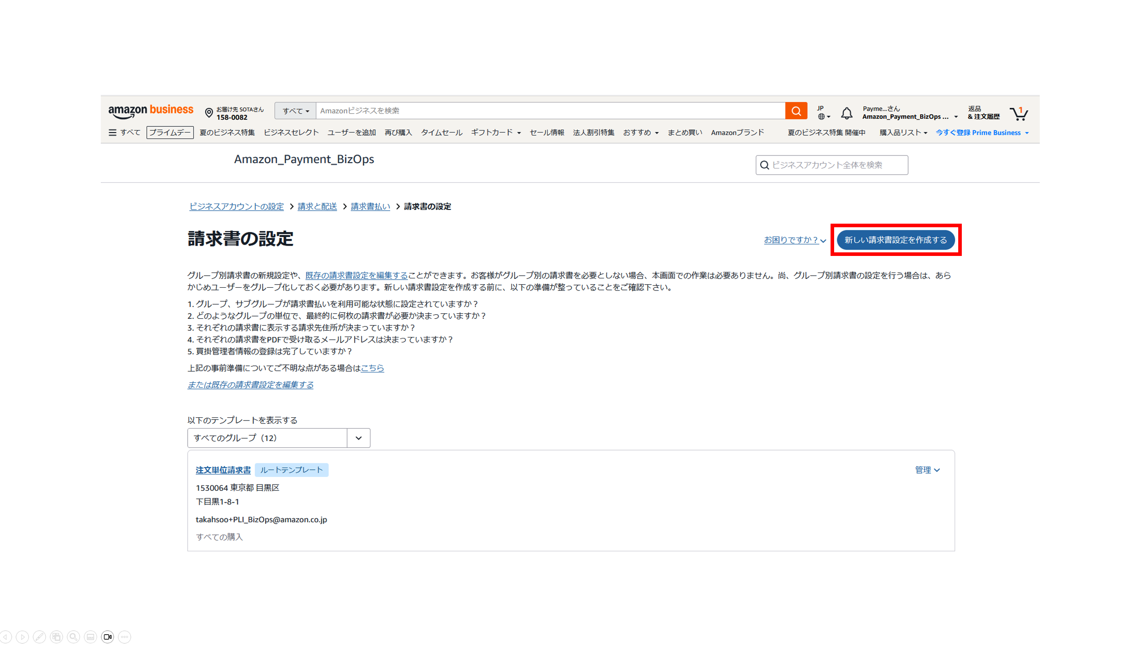Click the orange search magnifier button
Image resolution: width=1141 pixels, height=645 pixels.
point(796,111)
